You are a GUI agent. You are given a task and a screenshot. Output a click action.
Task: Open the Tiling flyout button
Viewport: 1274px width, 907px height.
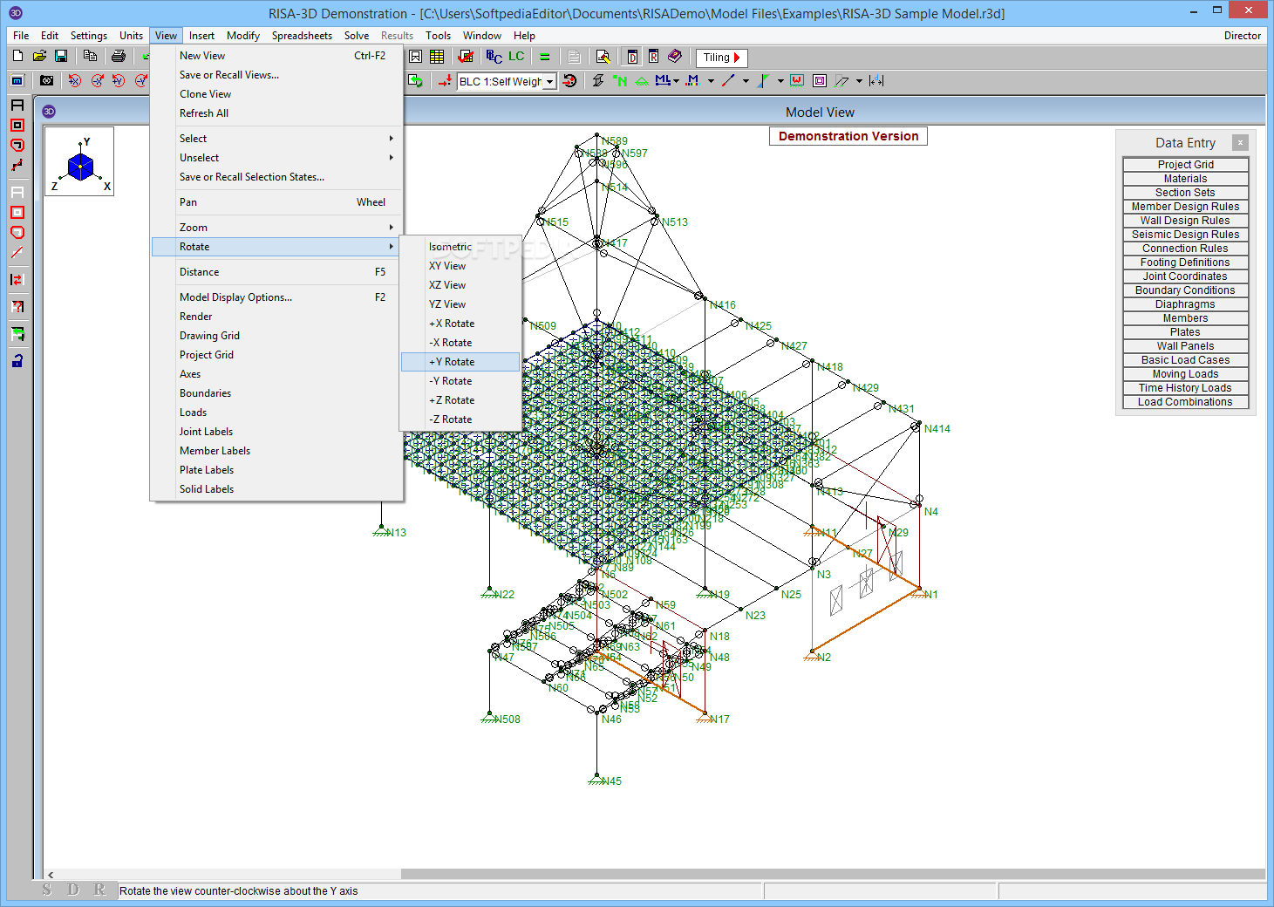[721, 58]
